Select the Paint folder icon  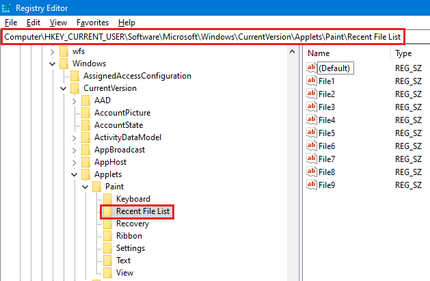(97, 187)
